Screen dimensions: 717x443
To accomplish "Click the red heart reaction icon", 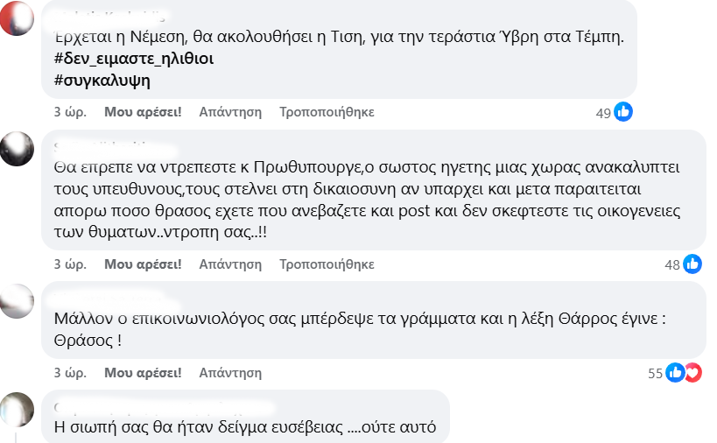I will [x=692, y=372].
